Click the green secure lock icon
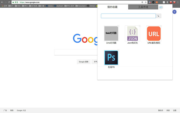180x113 pixels. click(x=13, y=2)
